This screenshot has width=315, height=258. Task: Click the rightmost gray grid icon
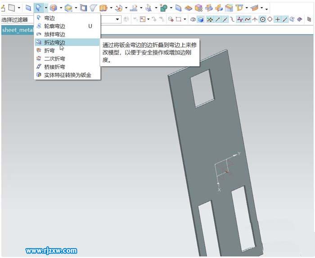click(309, 19)
